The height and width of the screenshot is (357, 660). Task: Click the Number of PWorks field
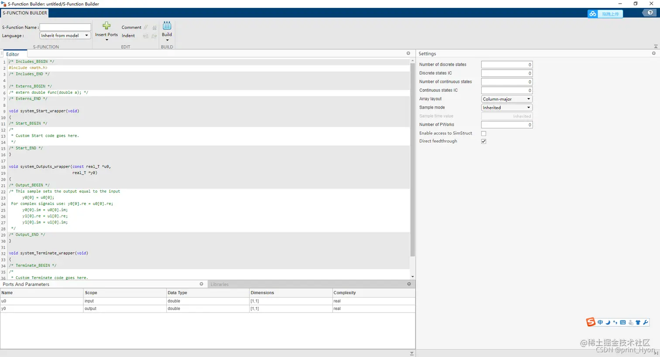pos(507,125)
